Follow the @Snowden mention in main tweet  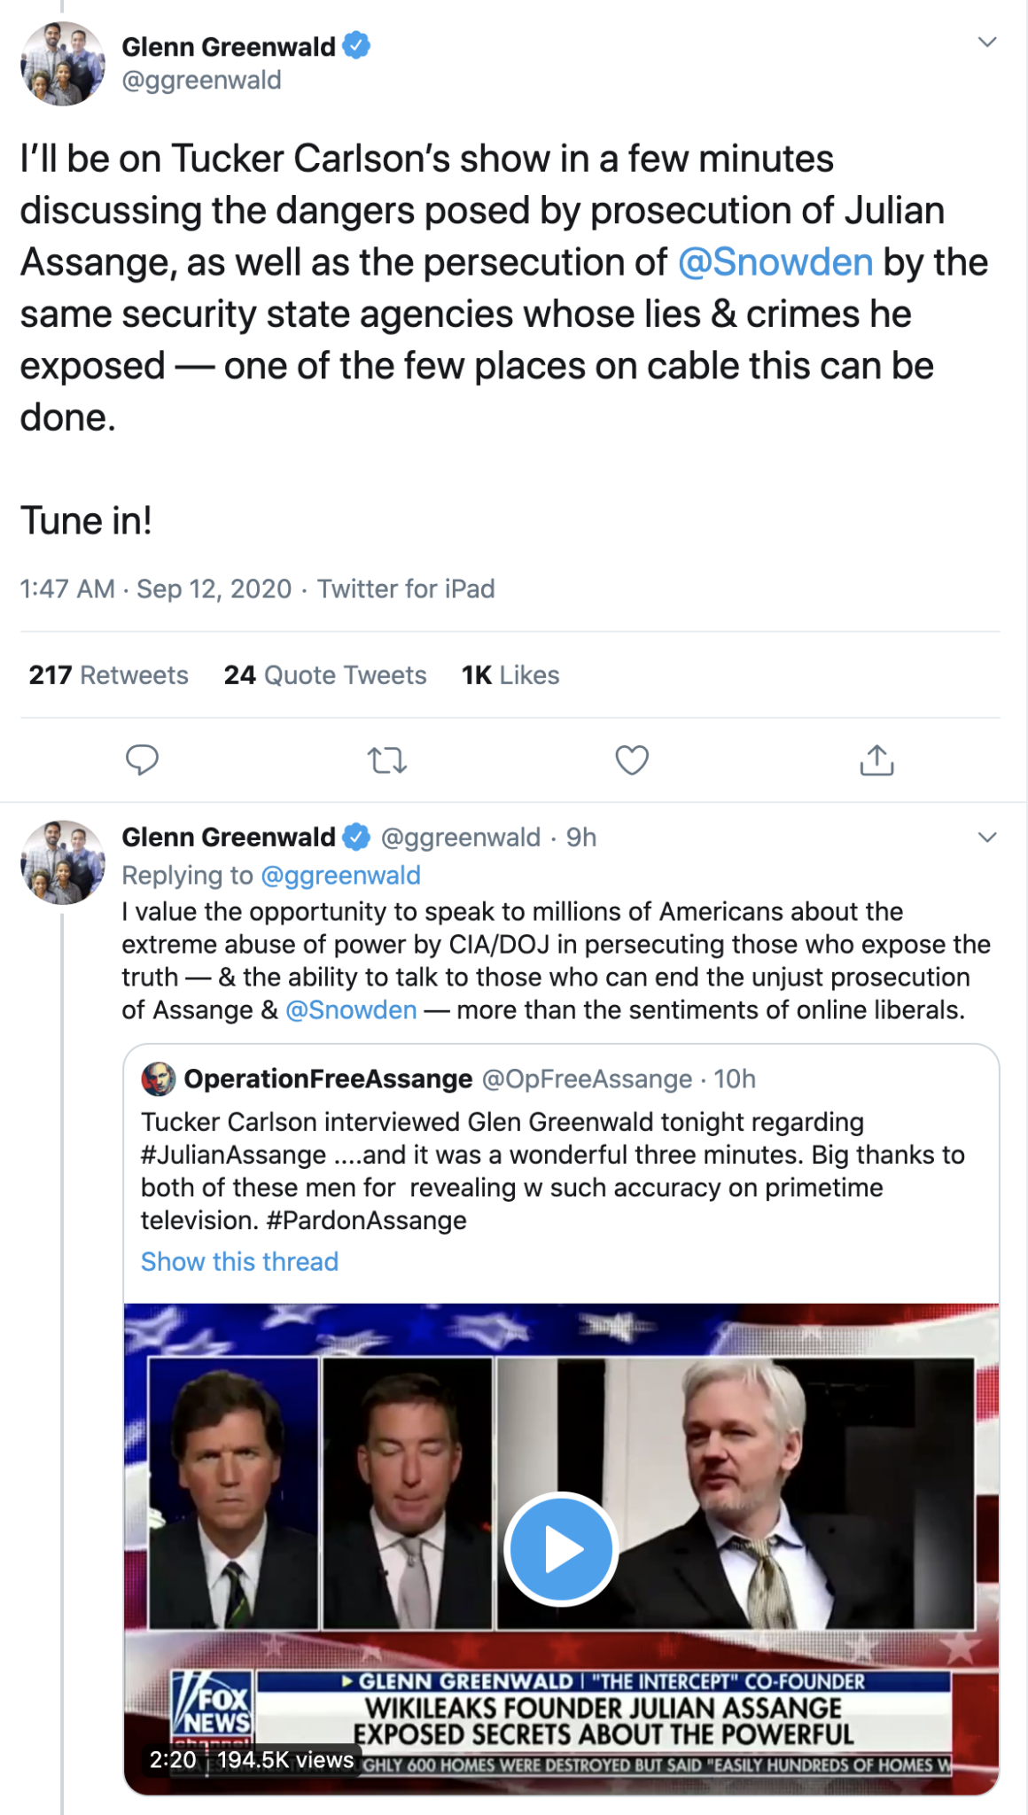pos(775,262)
